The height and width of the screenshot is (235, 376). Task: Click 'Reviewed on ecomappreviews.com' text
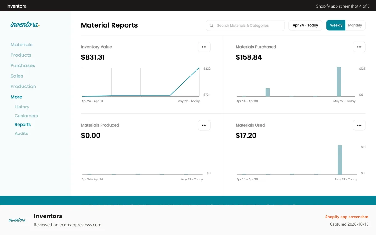(67, 225)
